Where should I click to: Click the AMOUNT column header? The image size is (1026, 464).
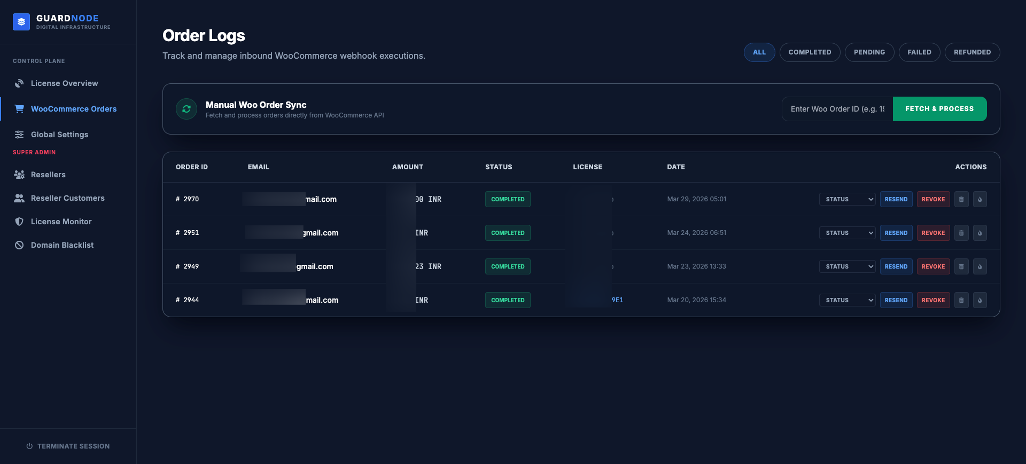coord(408,167)
